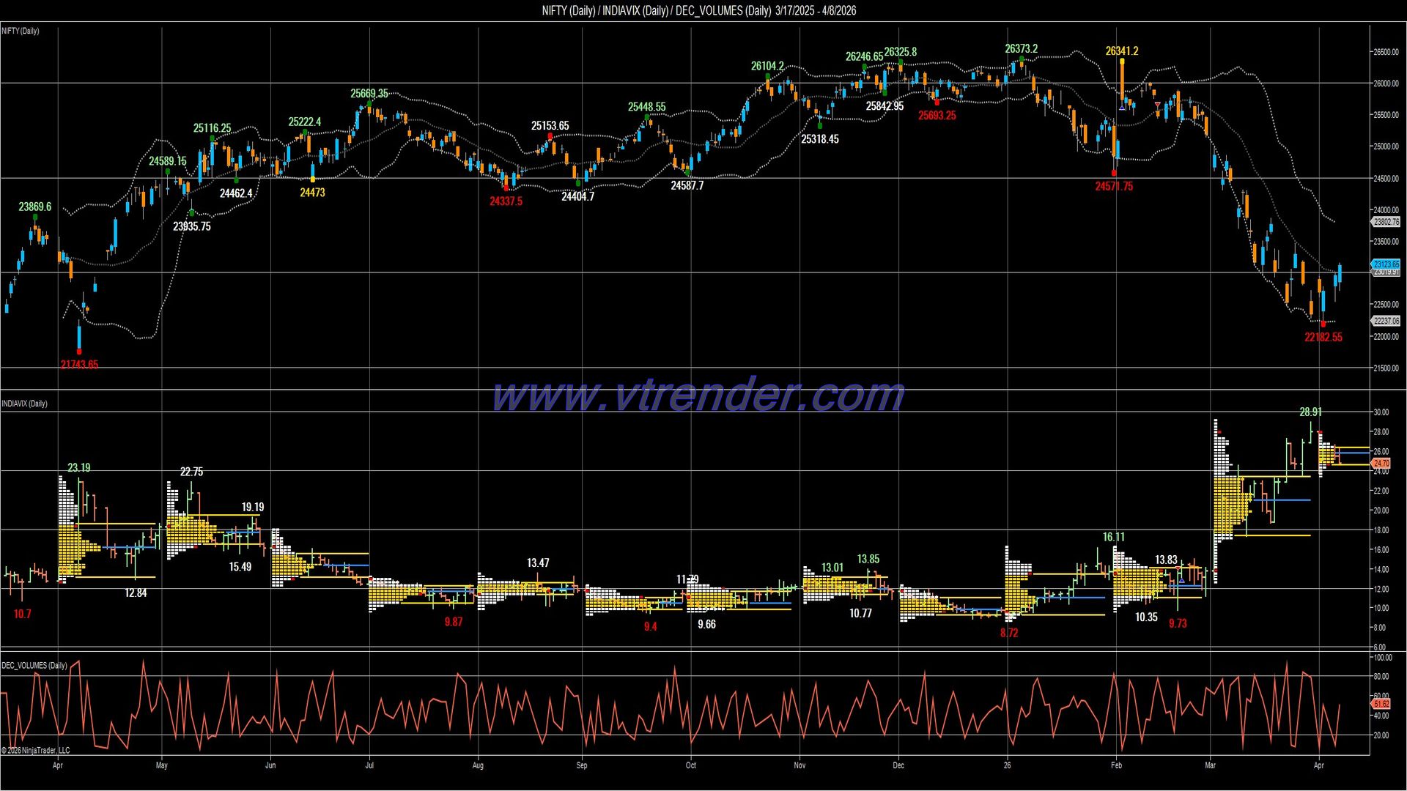Click the orange 24.70 INDIAVIX price tag
1407x791 pixels.
pos(1381,464)
